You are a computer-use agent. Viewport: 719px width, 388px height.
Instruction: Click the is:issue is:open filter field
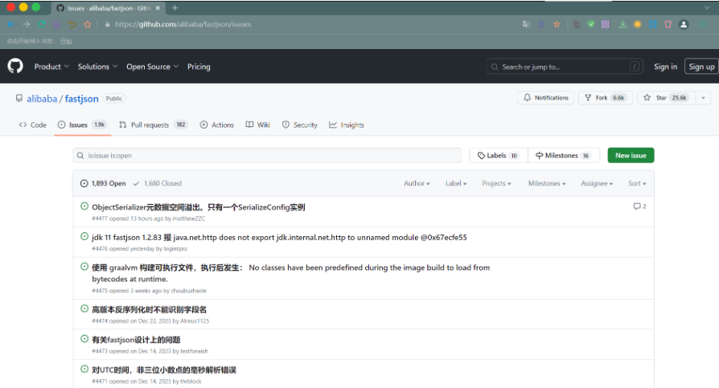pos(267,155)
